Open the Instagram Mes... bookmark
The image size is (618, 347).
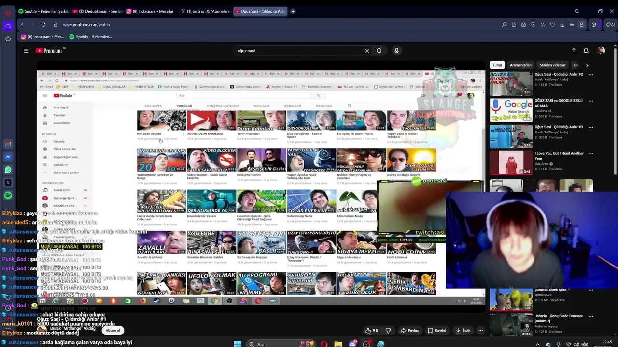[42, 37]
